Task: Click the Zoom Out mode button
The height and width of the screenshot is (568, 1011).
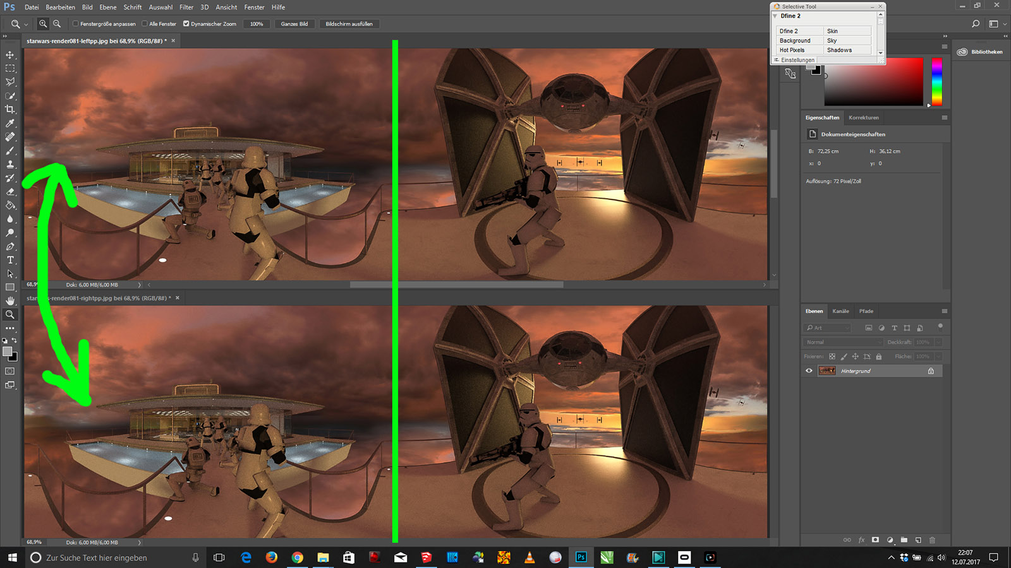Action: point(57,24)
